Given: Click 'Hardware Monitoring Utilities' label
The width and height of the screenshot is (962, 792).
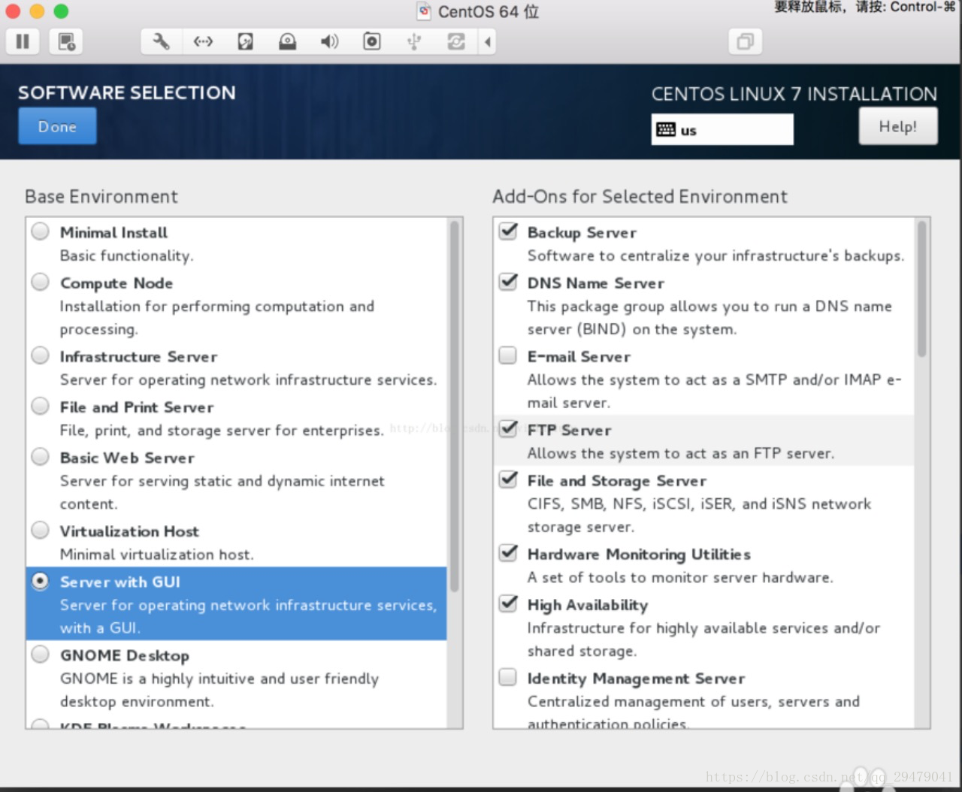Looking at the screenshot, I should pyautogui.click(x=639, y=555).
